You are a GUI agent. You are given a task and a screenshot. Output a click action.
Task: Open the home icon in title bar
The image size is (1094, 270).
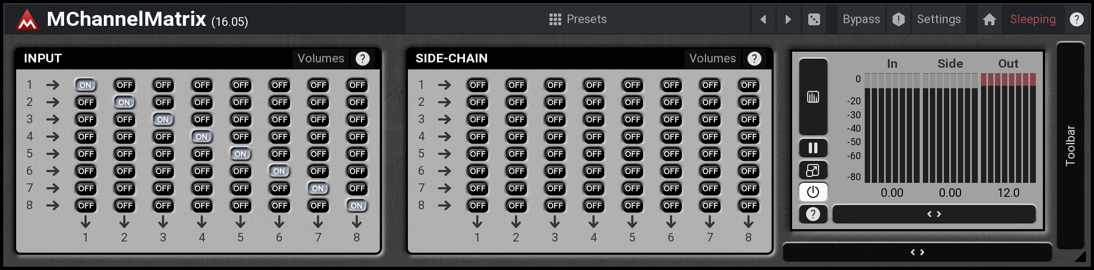[x=989, y=19]
